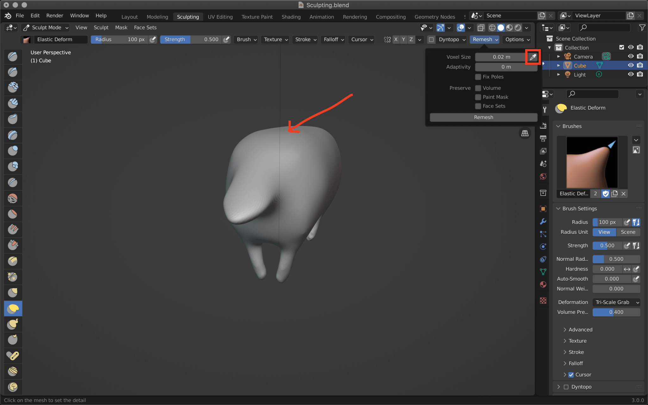This screenshot has width=648, height=405.
Task: Open the World Properties tab
Action: (x=543, y=176)
